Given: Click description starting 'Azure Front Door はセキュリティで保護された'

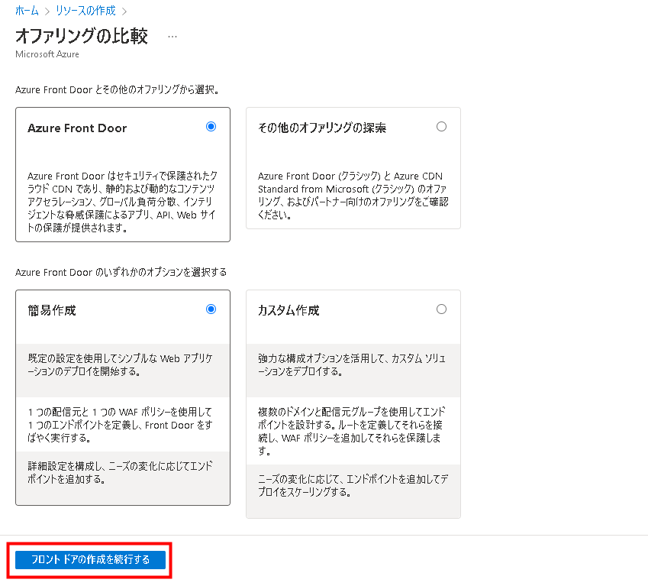Looking at the screenshot, I should click(x=122, y=202).
